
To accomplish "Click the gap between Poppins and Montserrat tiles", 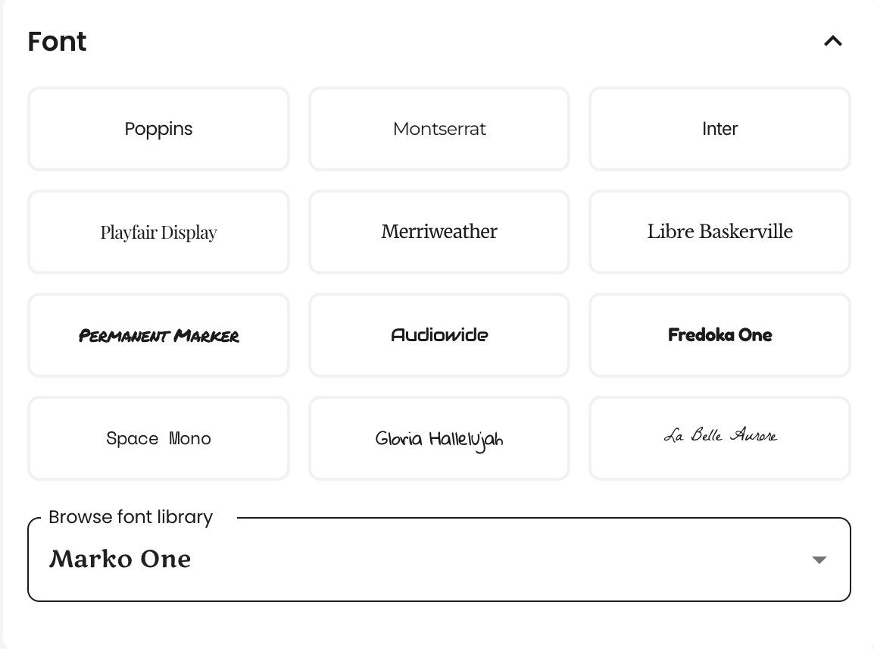I will (298, 129).
